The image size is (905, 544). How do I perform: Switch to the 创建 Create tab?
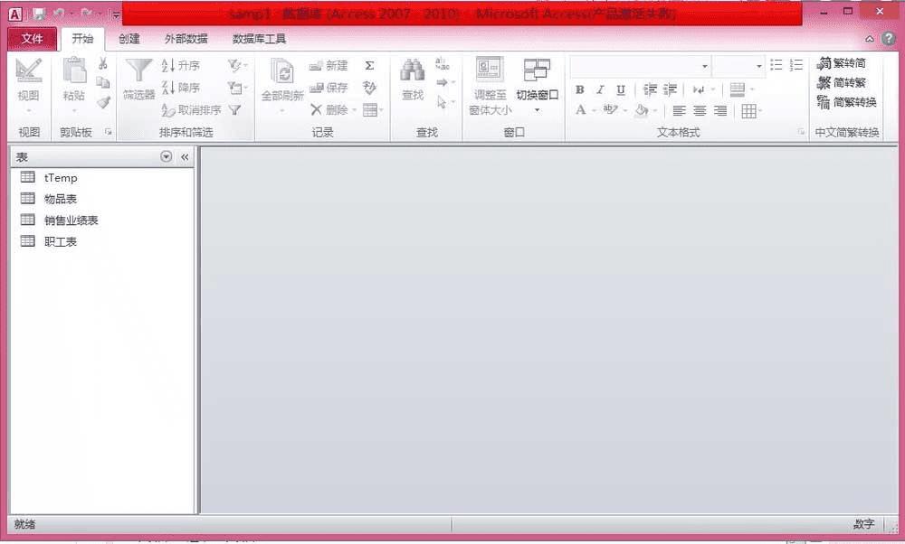[x=129, y=39]
